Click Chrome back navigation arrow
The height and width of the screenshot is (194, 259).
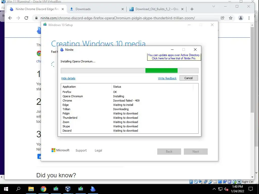(10, 18)
